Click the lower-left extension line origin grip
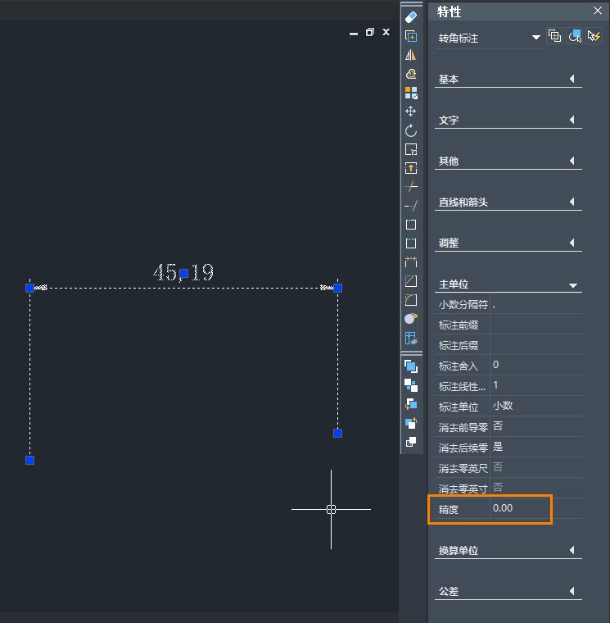 (x=29, y=460)
